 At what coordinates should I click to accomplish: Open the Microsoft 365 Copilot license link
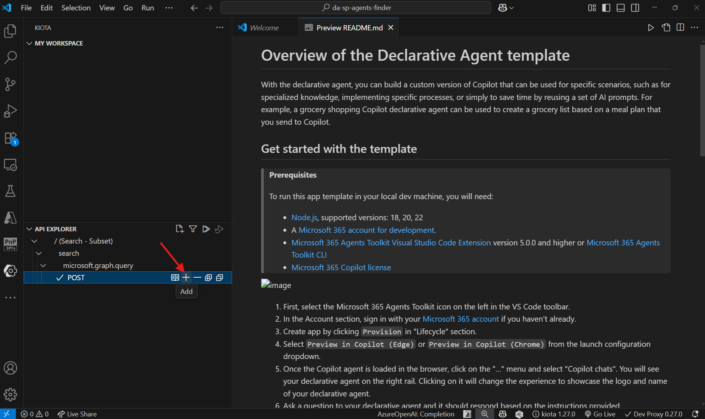pos(341,268)
